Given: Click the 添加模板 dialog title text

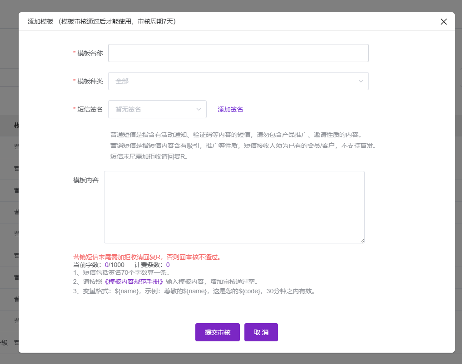Looking at the screenshot, I should point(40,21).
